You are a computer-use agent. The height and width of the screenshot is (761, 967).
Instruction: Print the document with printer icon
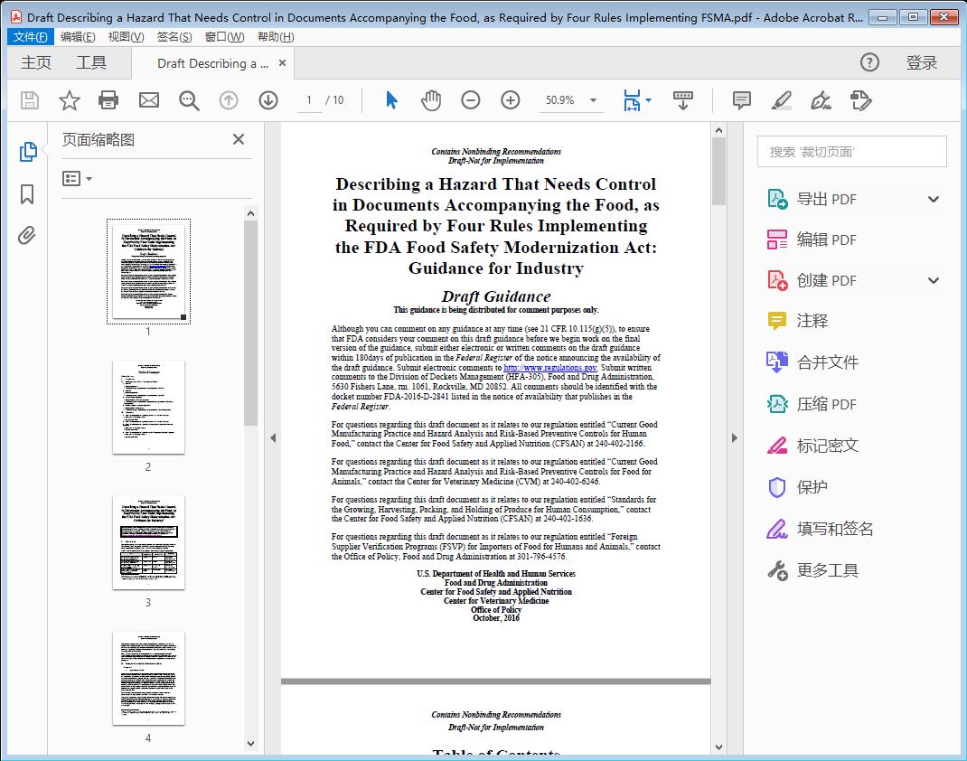pos(108,100)
